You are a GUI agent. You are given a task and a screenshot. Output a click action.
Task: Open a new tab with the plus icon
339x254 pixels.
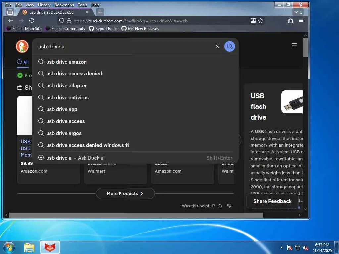(x=100, y=12)
